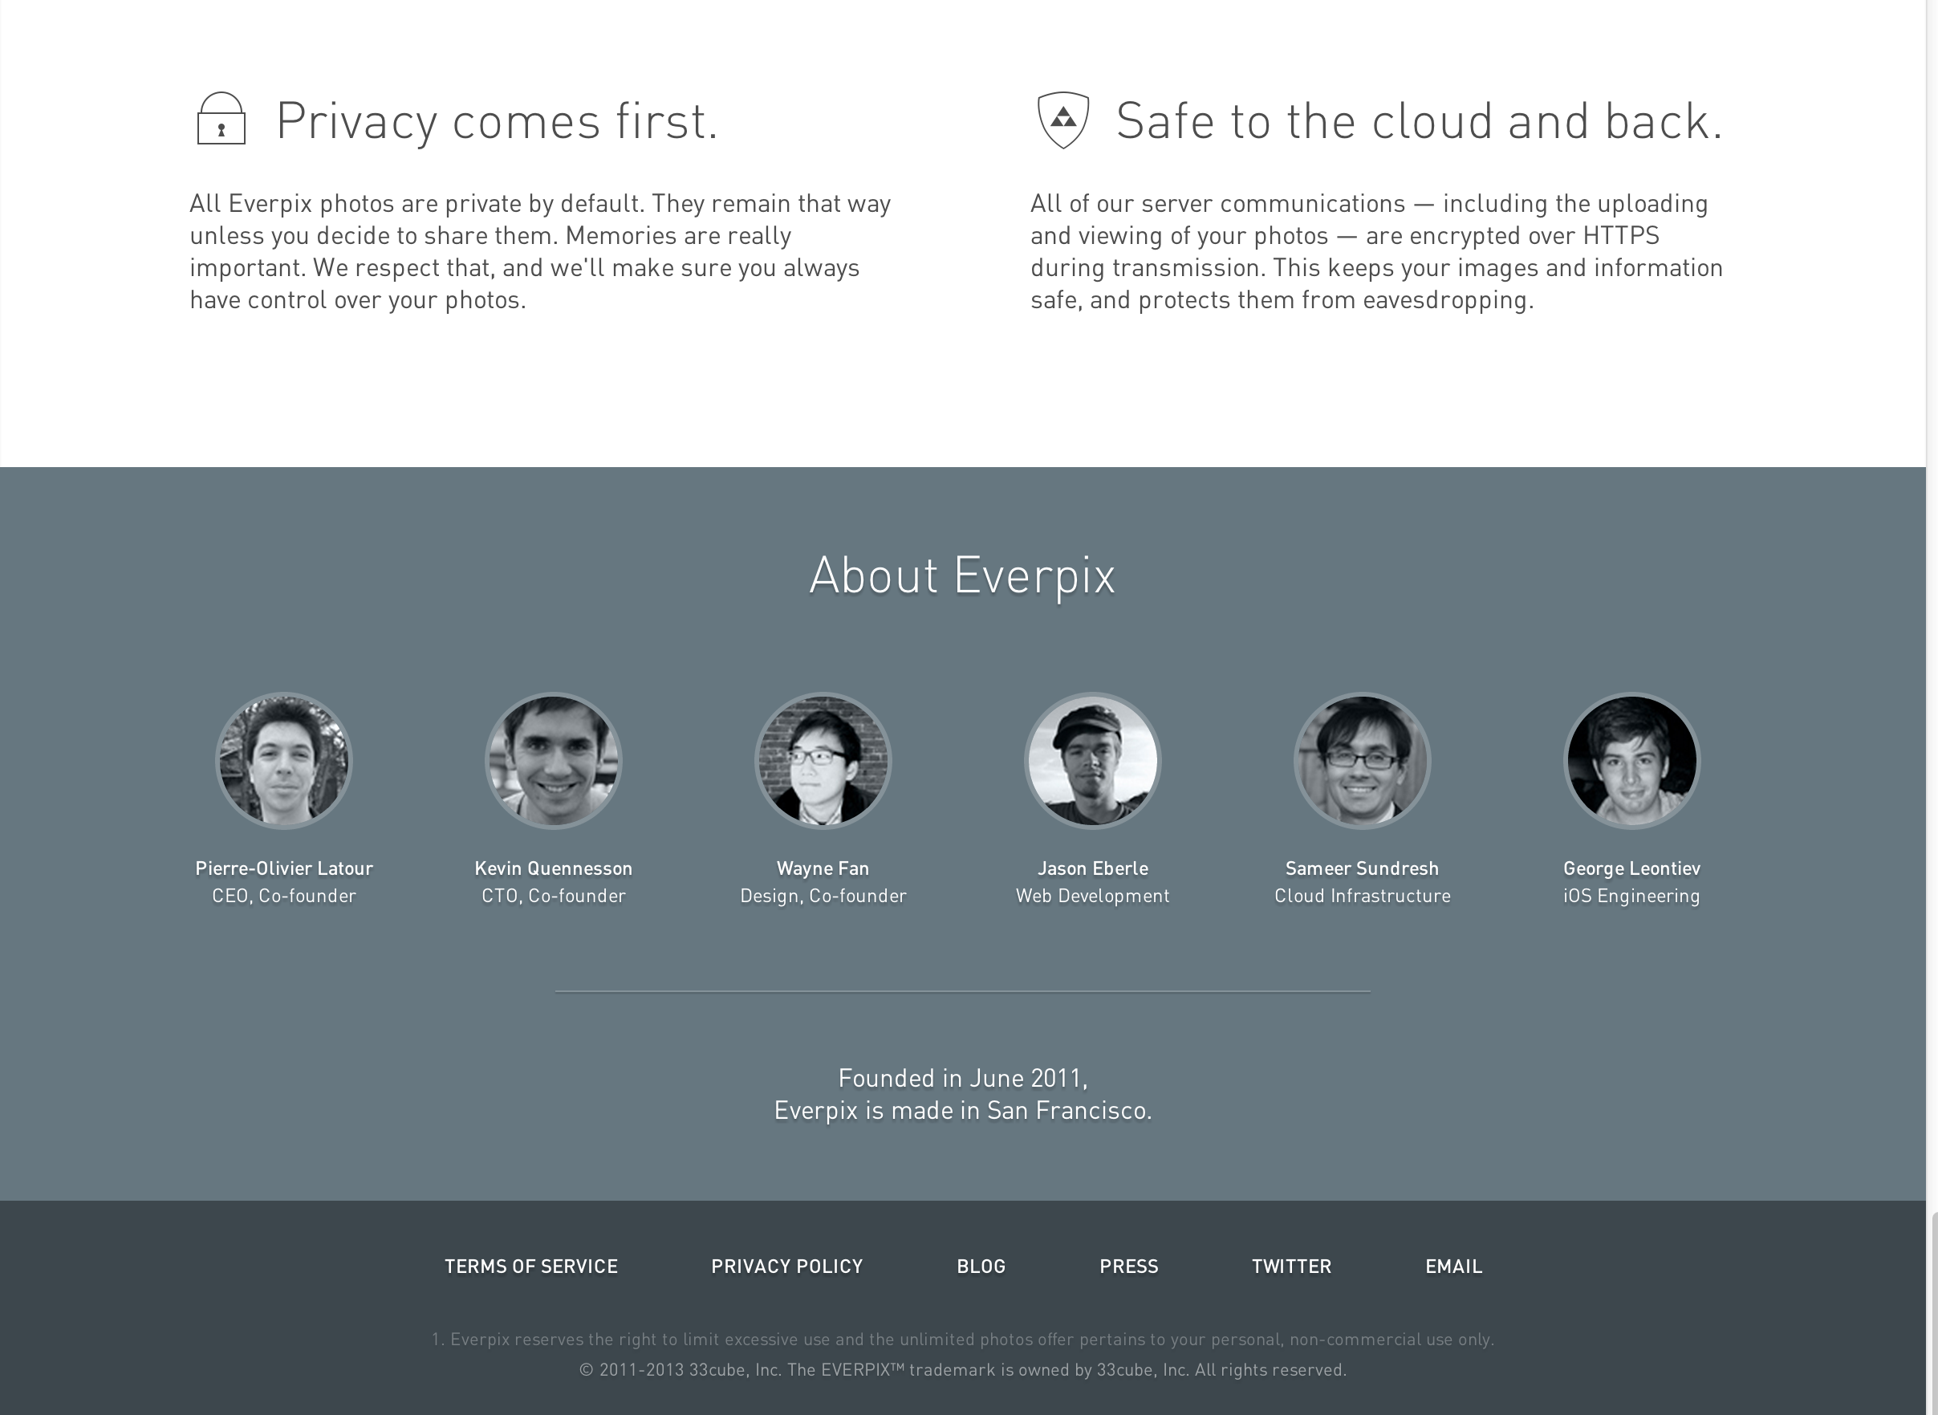Click the Email footer link
Image resolution: width=1938 pixels, height=1415 pixels.
[1453, 1266]
